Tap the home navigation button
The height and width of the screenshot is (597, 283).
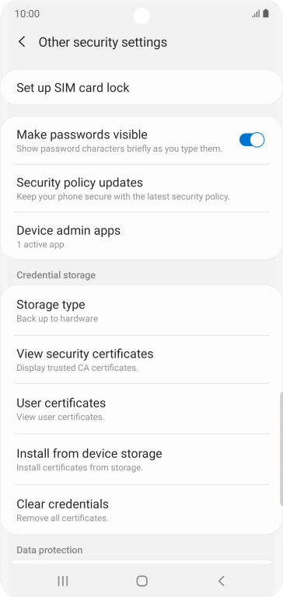pyautogui.click(x=141, y=581)
